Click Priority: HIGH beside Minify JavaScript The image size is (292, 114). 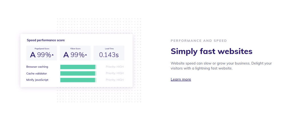[115, 80]
